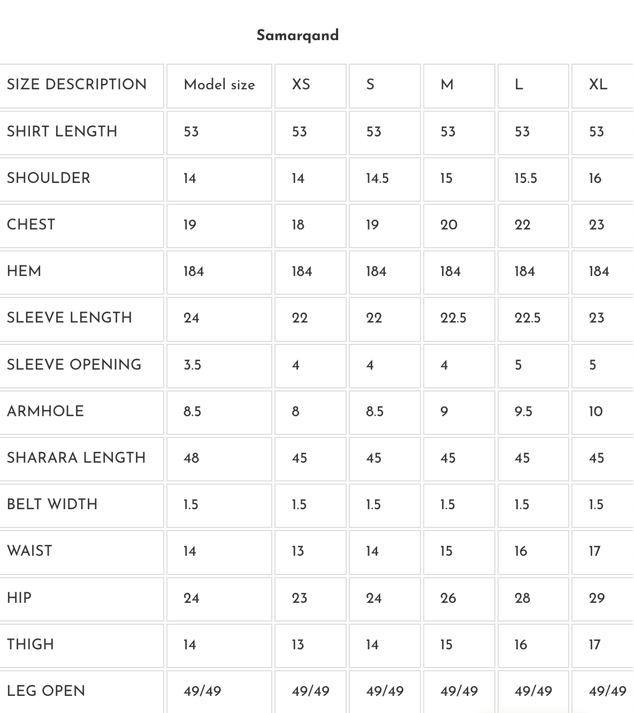Click the Samarqand table title
Image resolution: width=634 pixels, height=713 pixels.
pos(297,35)
